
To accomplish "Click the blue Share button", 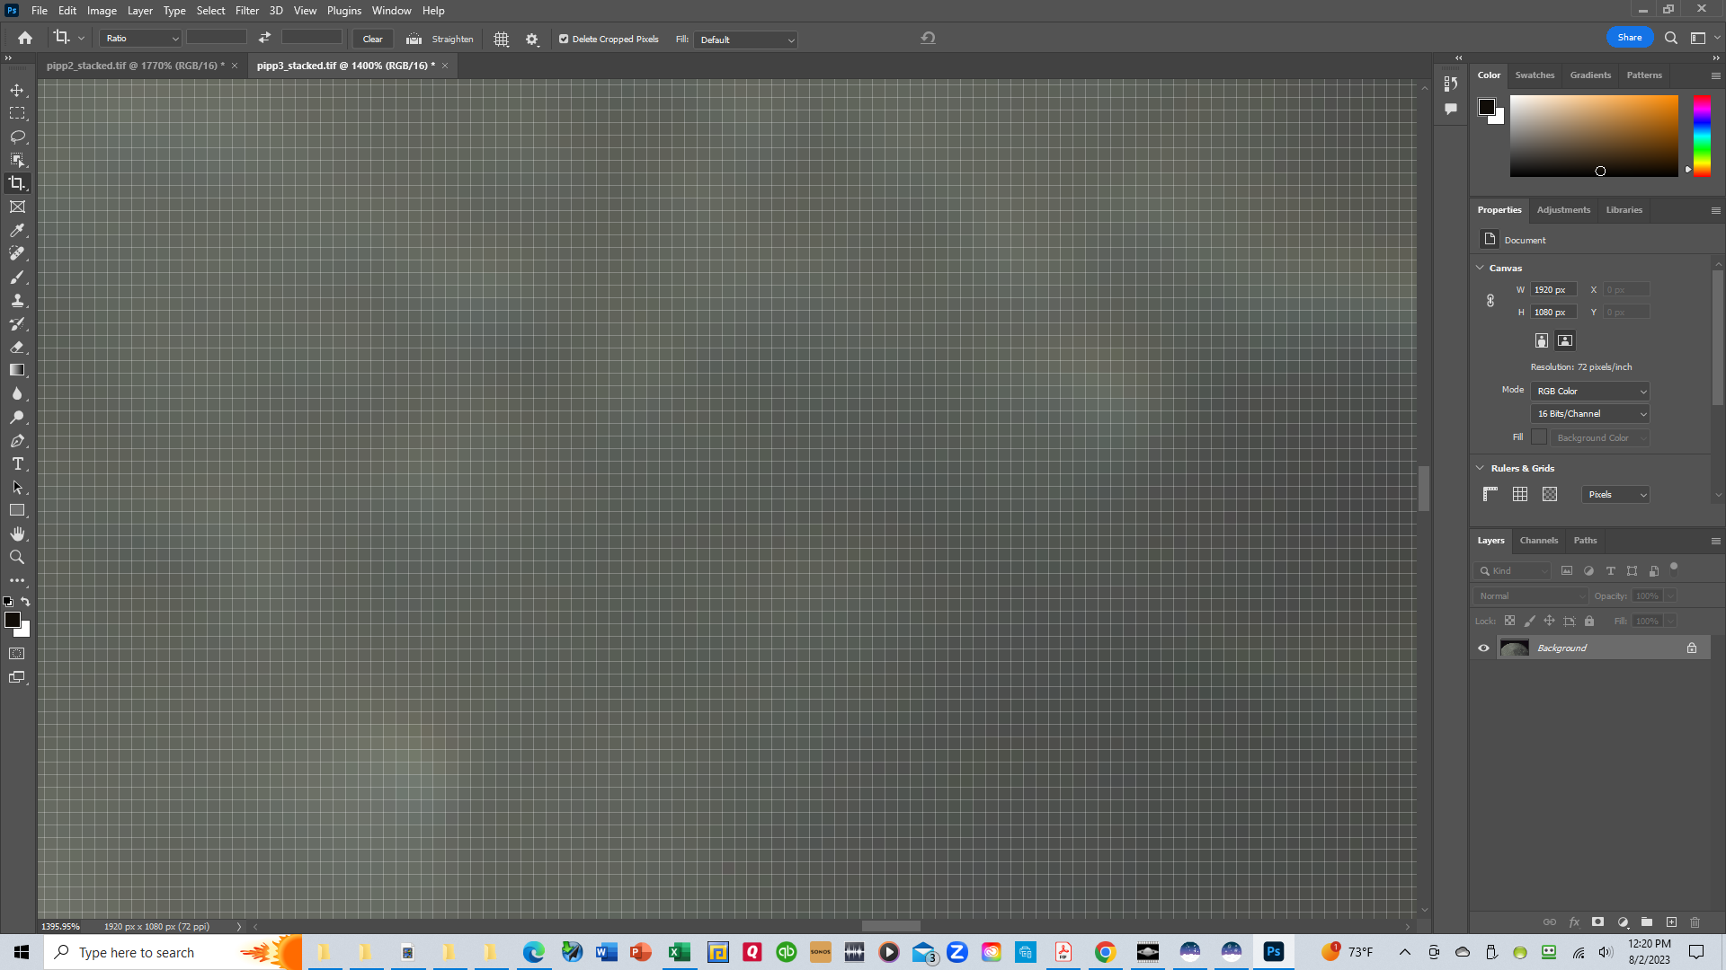I will coord(1629,37).
